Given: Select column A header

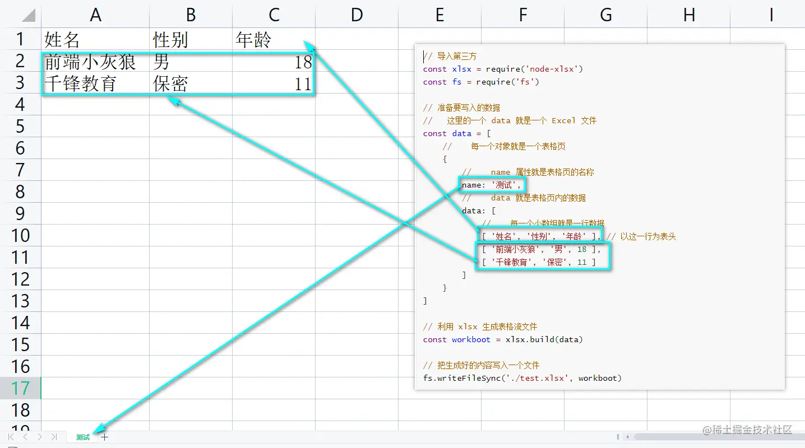Looking at the screenshot, I should (95, 15).
